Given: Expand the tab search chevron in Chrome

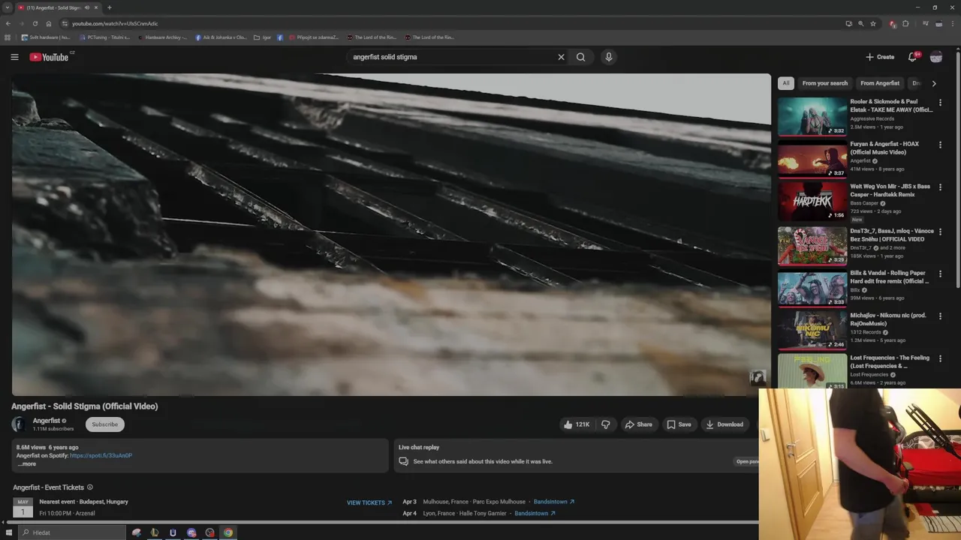Looking at the screenshot, I should [x=8, y=7].
